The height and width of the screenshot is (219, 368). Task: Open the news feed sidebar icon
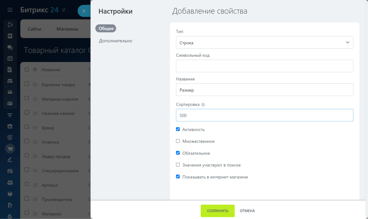[x=10, y=36]
